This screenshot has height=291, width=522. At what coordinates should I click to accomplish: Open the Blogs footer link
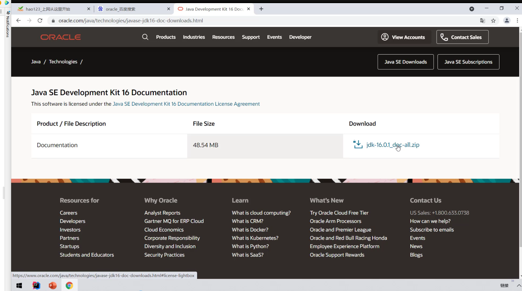[416, 255]
